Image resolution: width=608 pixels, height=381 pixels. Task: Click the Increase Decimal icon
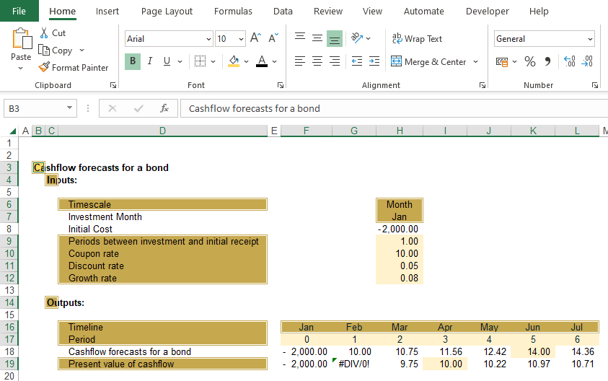569,62
